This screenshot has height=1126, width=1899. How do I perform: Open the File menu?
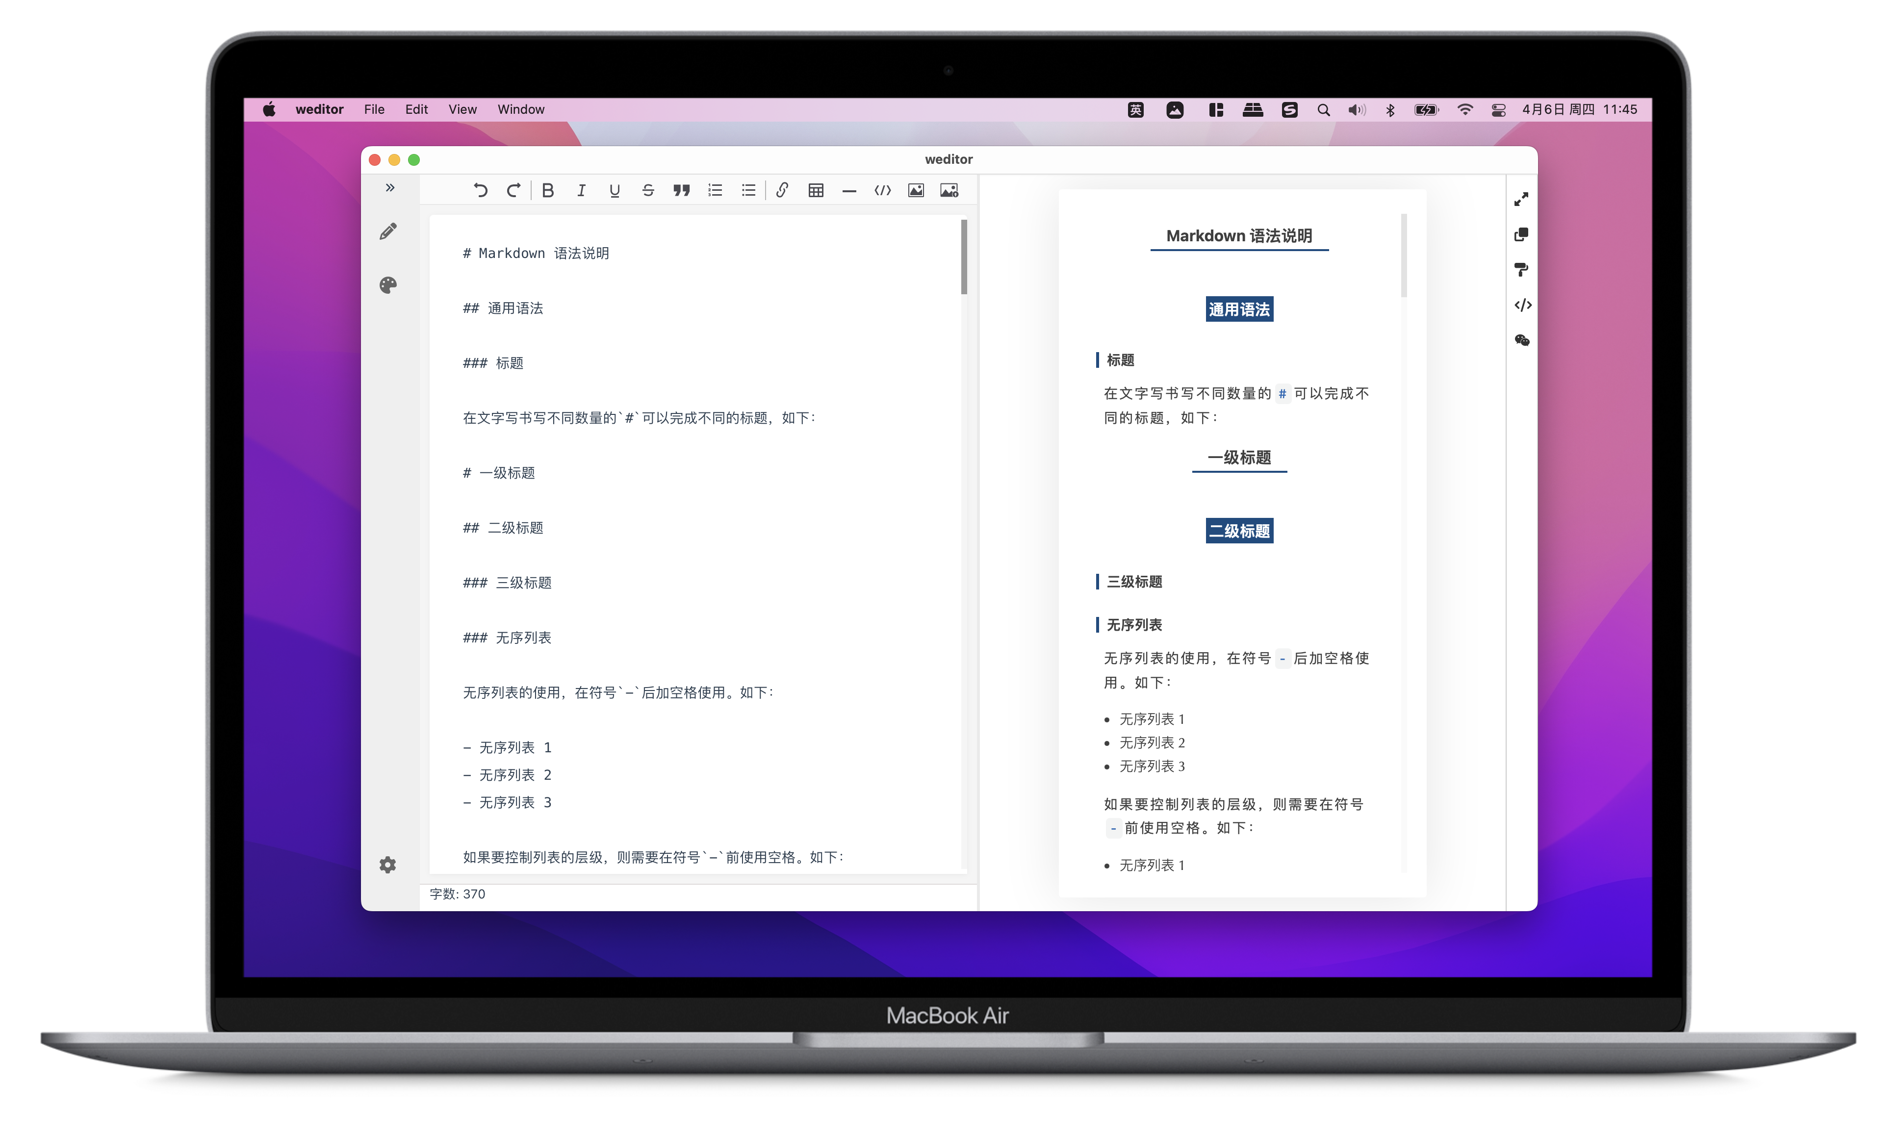pyautogui.click(x=374, y=109)
